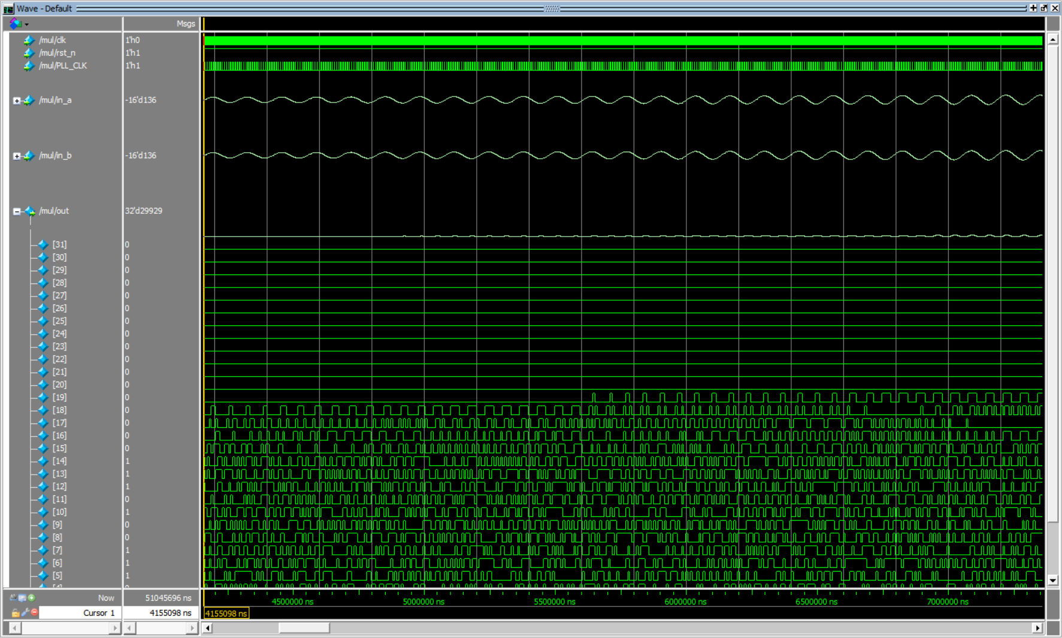Select the /mul/out signal name
This screenshot has width=1062, height=638.
click(54, 211)
